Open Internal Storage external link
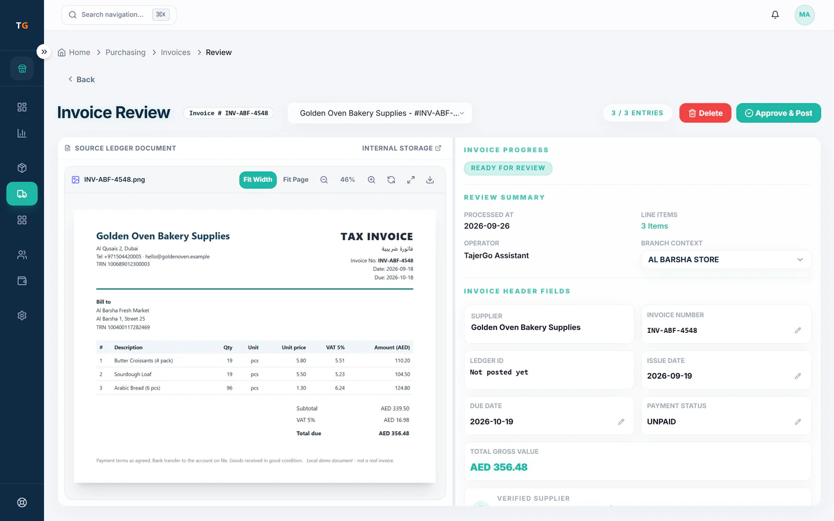Image resolution: width=834 pixels, height=521 pixels. pos(401,148)
